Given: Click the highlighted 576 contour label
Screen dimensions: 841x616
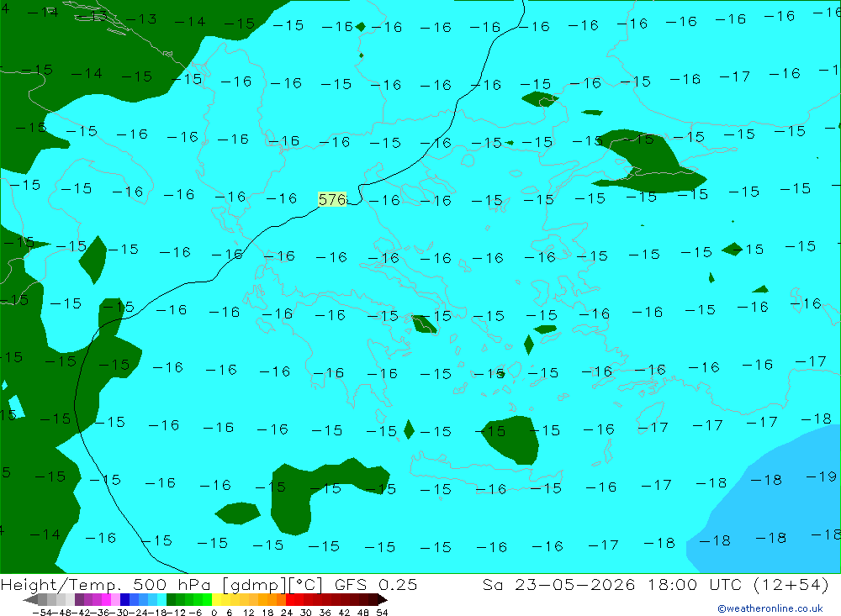Looking at the screenshot, I should click(x=332, y=199).
